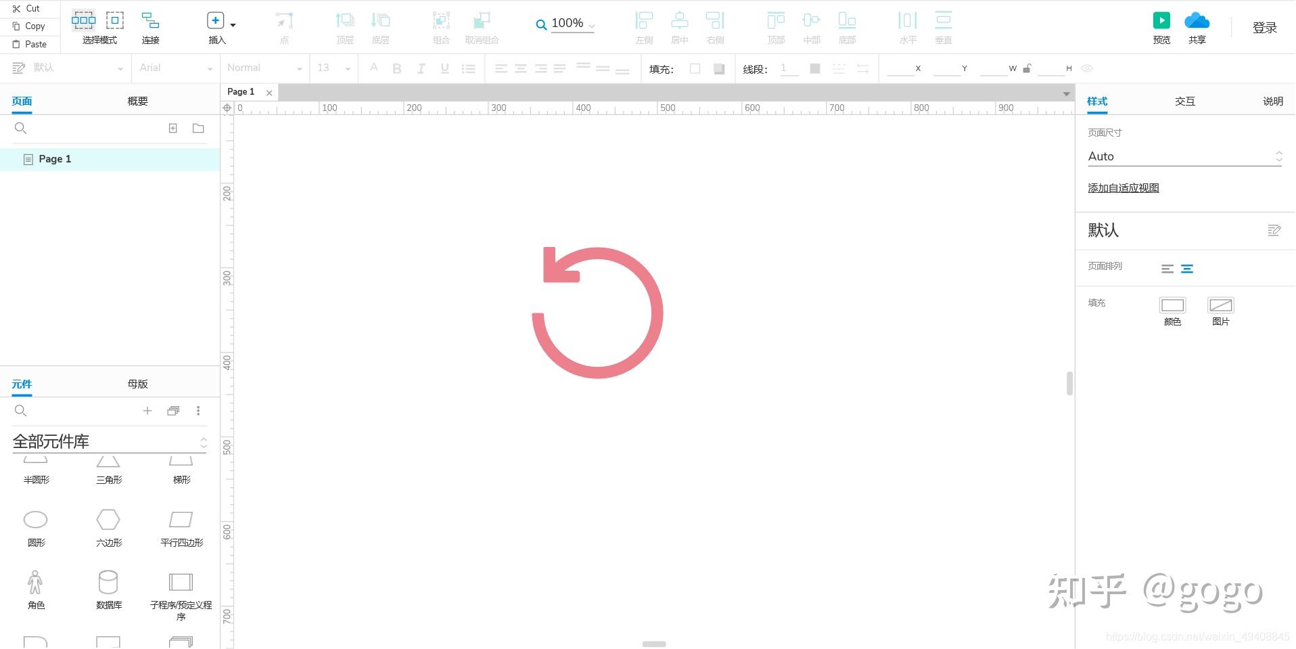Send to back with 底层 icon
The image size is (1296, 649).
[381, 20]
